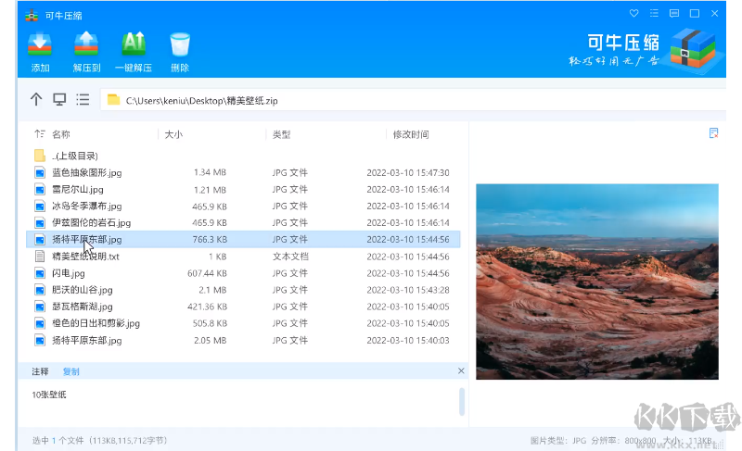Open the main menu icon in the title bar
The image size is (742, 451).
(x=655, y=14)
